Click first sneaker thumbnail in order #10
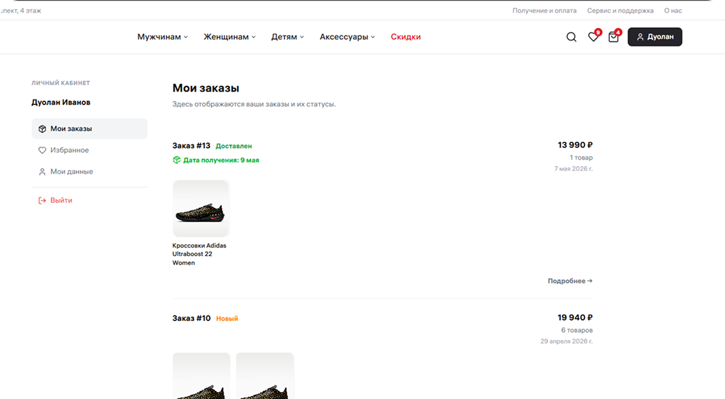This screenshot has height=399, width=725. click(201, 376)
